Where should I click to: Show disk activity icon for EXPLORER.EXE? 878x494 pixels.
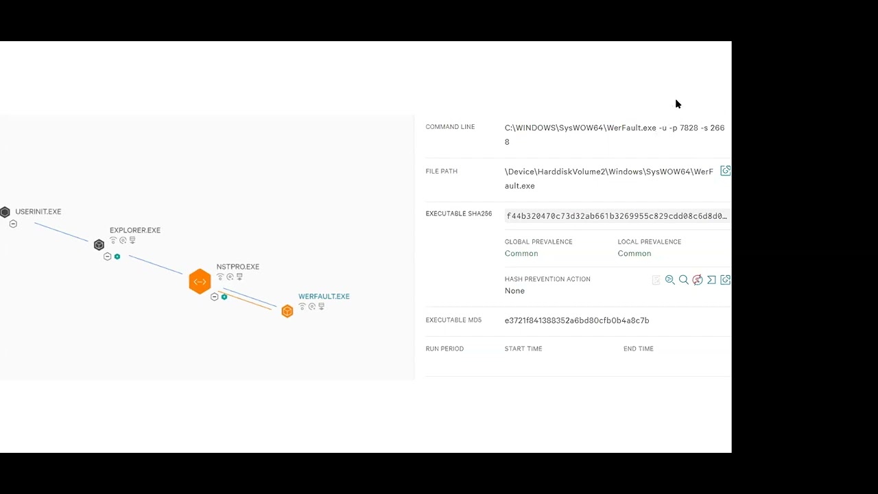(132, 240)
